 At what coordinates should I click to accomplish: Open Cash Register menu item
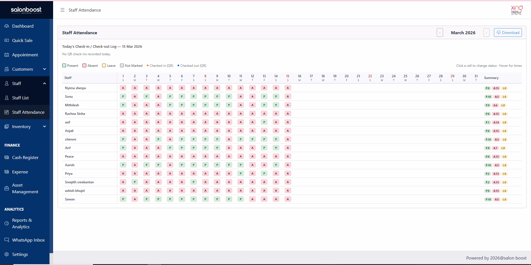pos(25,157)
